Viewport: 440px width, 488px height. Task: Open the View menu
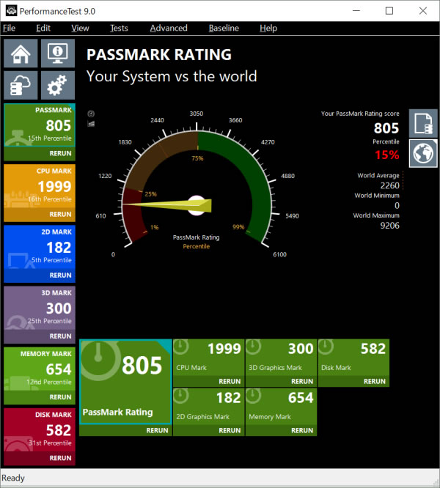[80, 28]
